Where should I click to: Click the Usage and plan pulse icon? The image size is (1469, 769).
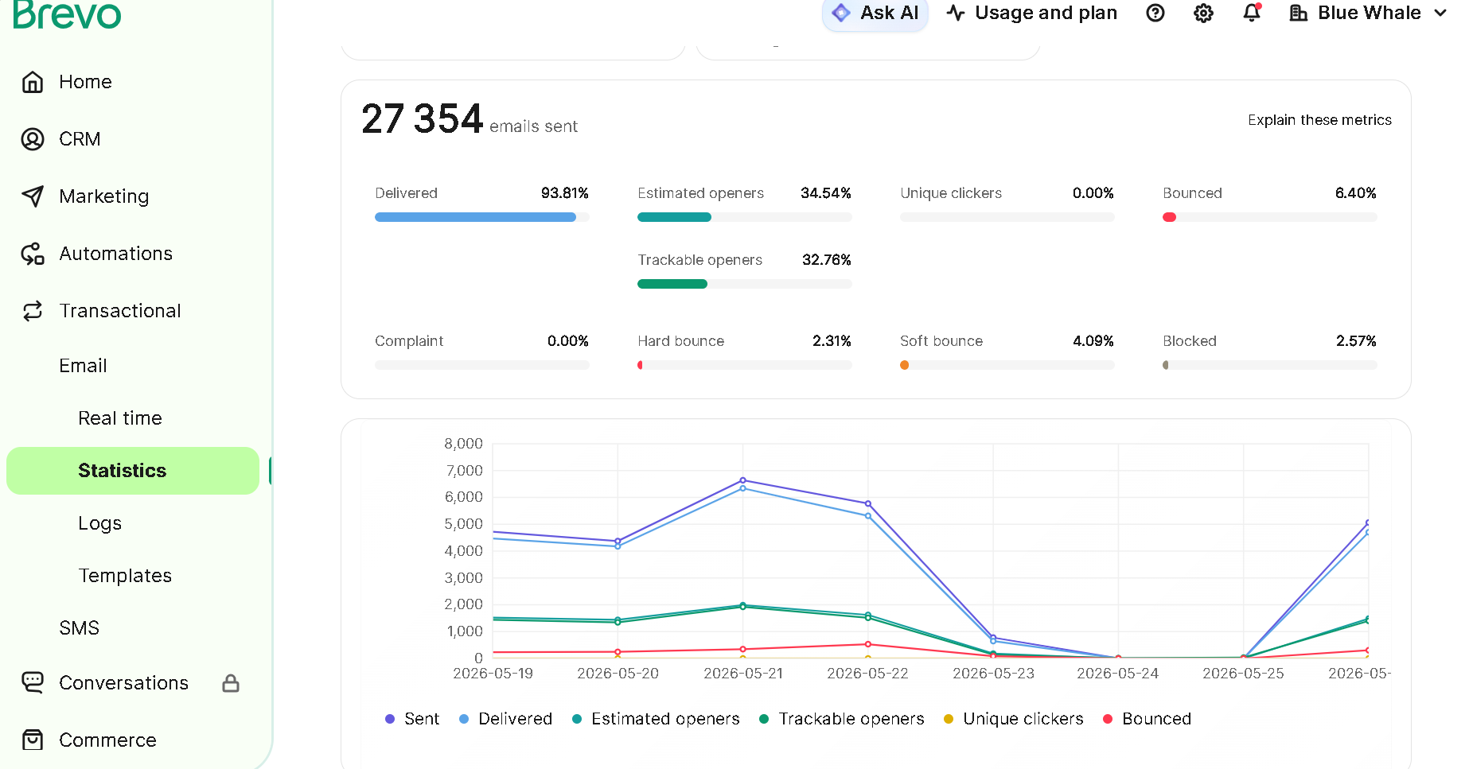957,13
